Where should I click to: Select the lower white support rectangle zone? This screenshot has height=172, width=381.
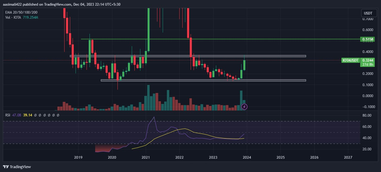click(x=203, y=80)
